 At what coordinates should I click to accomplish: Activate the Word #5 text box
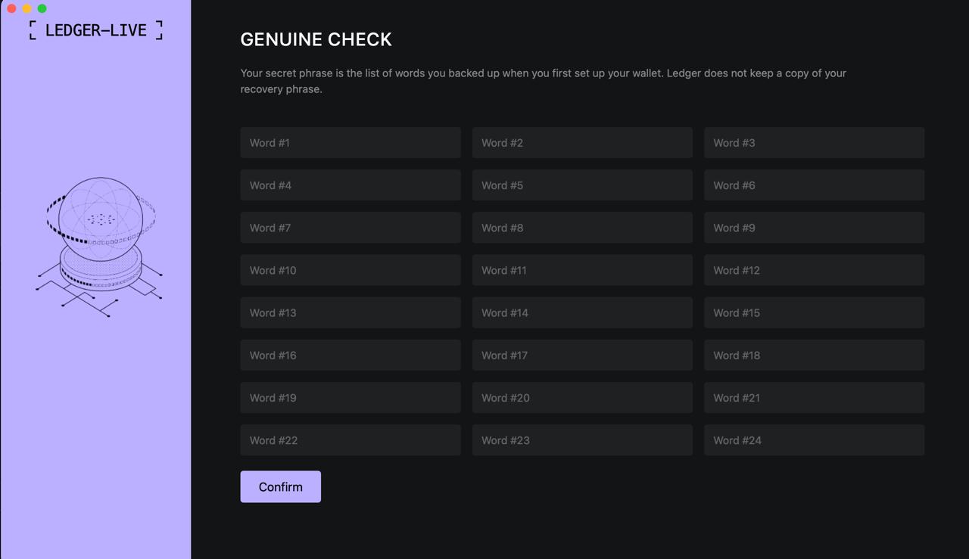click(x=582, y=185)
